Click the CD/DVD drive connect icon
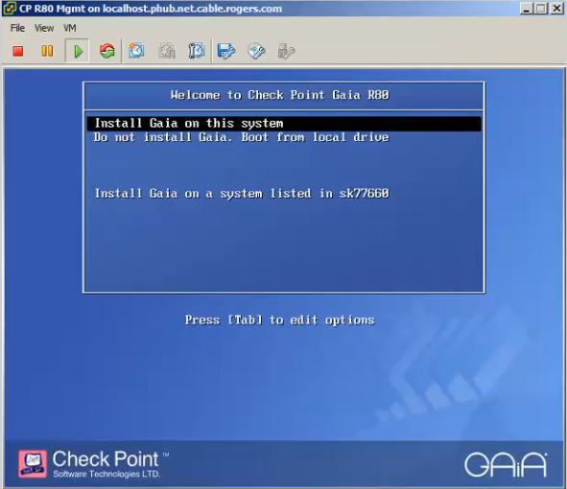Viewport: 567px width, 489px height. click(256, 51)
